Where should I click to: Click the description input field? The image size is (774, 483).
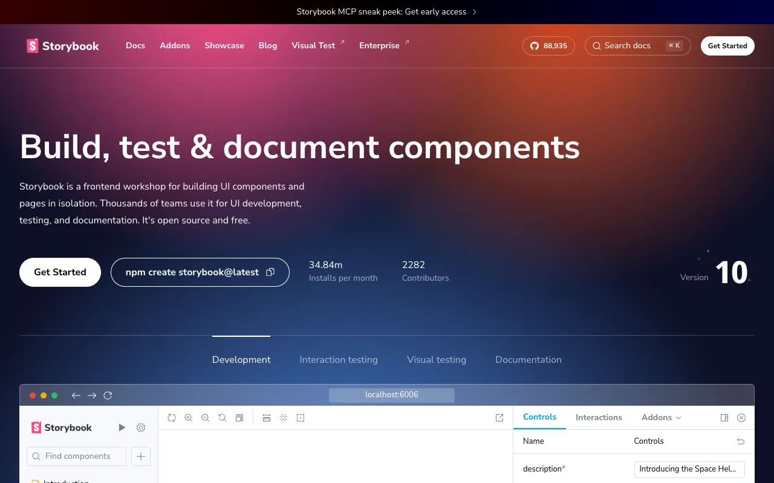click(x=689, y=469)
